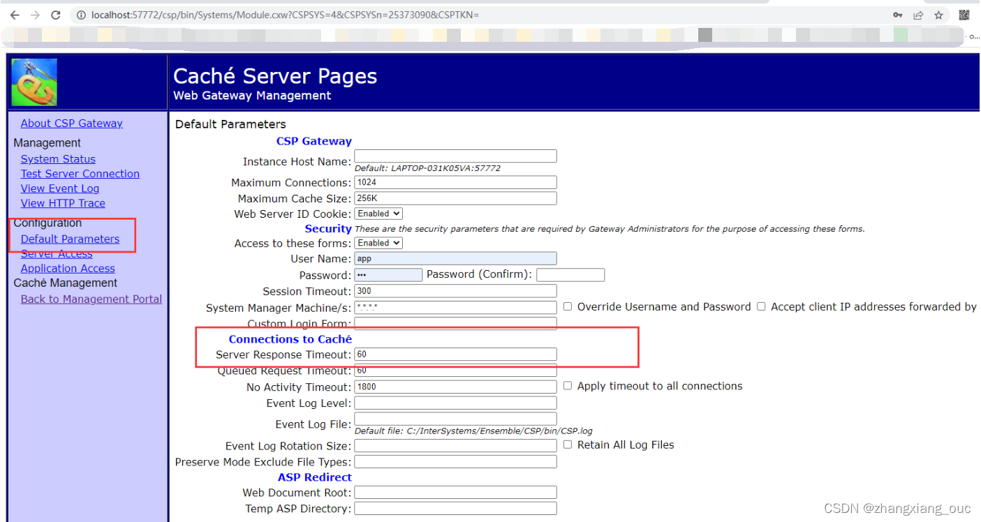
Task: Click the Session Timeout field
Action: coord(455,291)
